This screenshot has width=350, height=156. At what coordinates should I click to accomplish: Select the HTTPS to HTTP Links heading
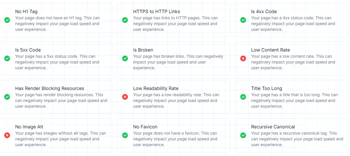pyautogui.click(x=157, y=12)
